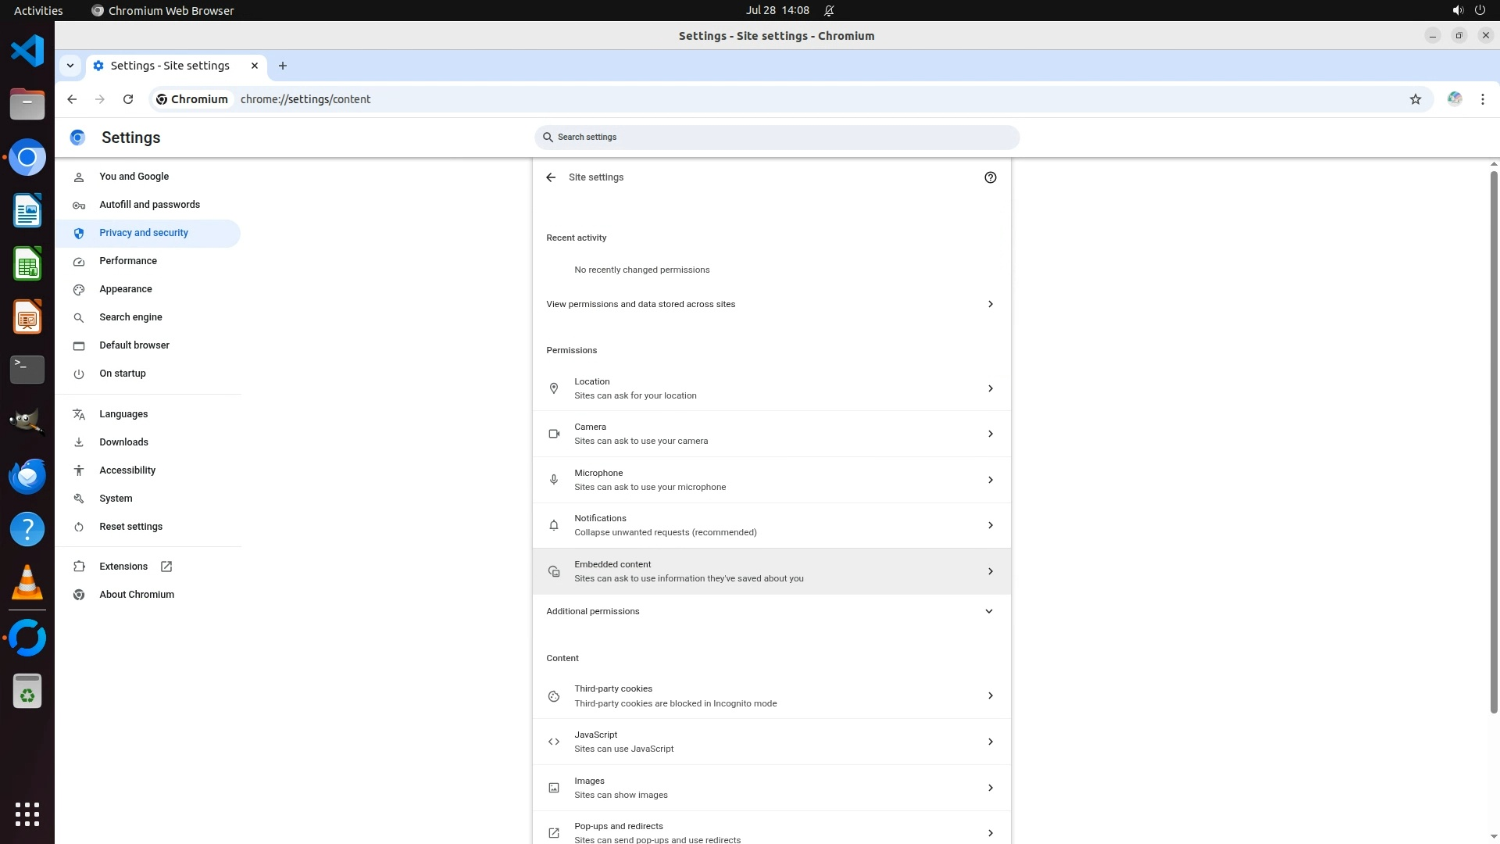Click the page vertical scrollbar
Viewport: 1500px width, 844px height.
[x=1494, y=438]
